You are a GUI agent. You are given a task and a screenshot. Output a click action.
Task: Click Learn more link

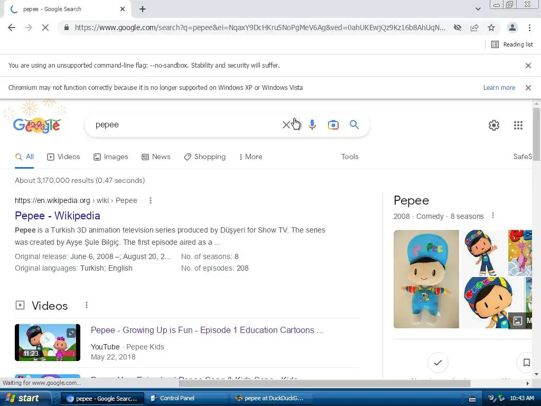point(499,88)
